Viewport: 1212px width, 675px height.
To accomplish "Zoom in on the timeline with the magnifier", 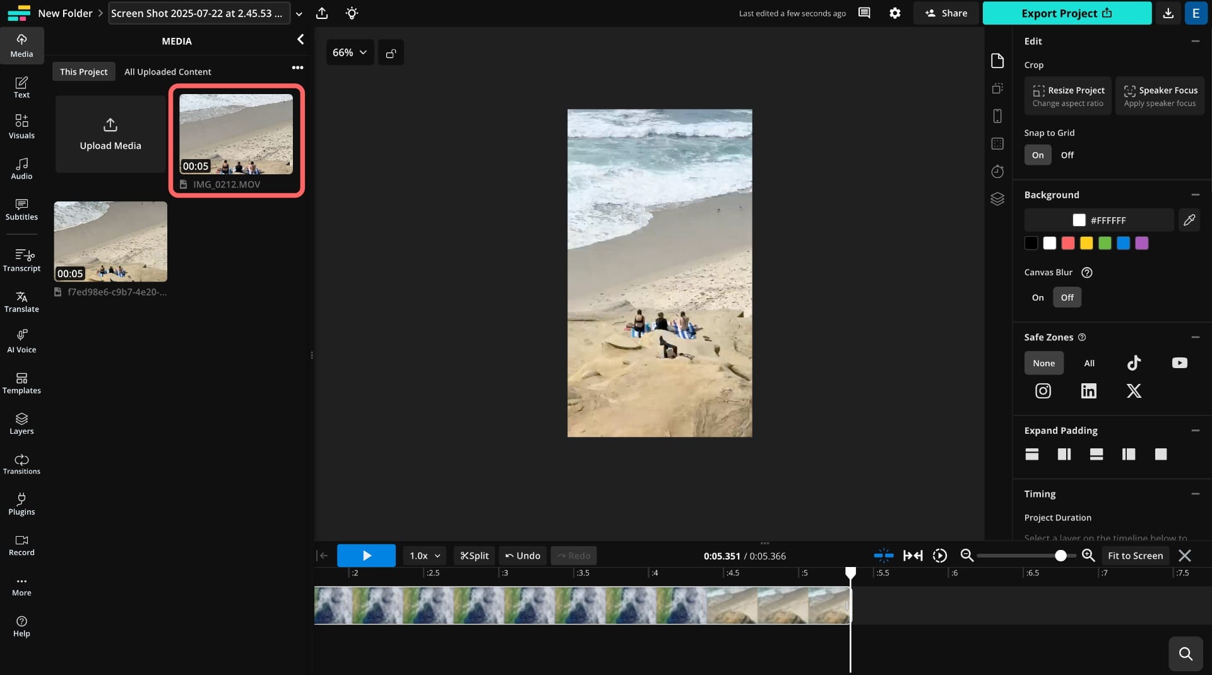I will (1088, 556).
